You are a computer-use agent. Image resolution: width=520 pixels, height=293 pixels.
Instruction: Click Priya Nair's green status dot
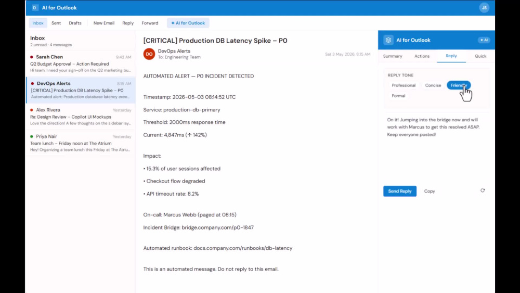pyautogui.click(x=32, y=136)
